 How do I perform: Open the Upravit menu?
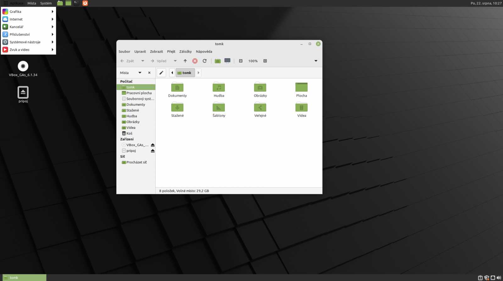[140, 52]
